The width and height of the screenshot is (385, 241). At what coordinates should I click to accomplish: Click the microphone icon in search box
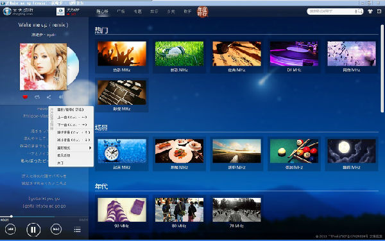click(x=355, y=12)
